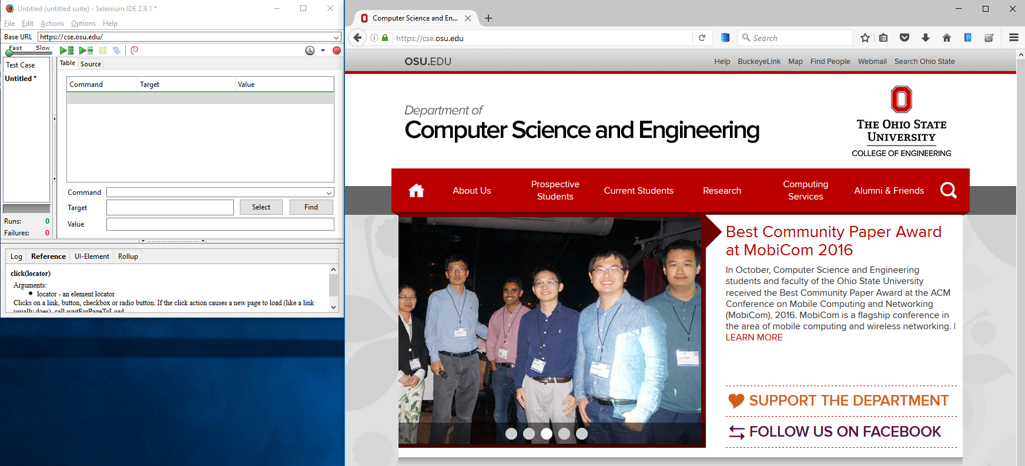Open the Computing Services navigation item
The height and width of the screenshot is (466, 1025).
point(805,190)
